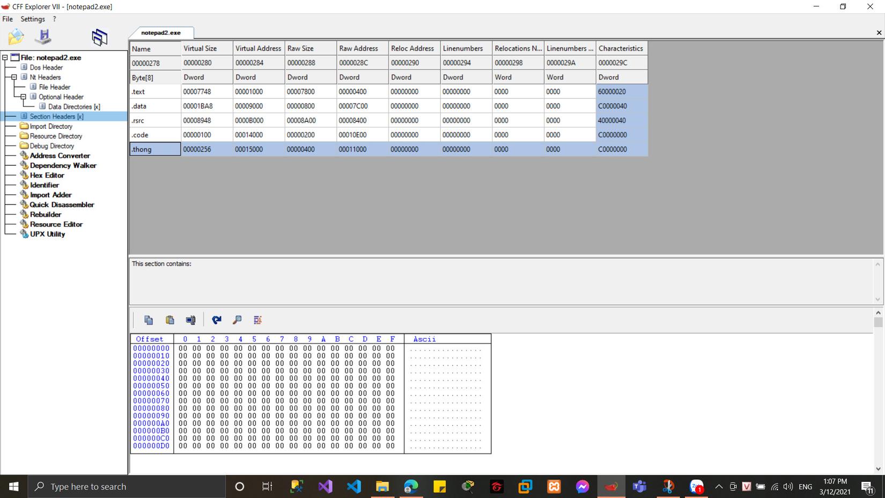885x498 pixels.
Task: Open the Hex Editor tool
Action: coord(47,175)
